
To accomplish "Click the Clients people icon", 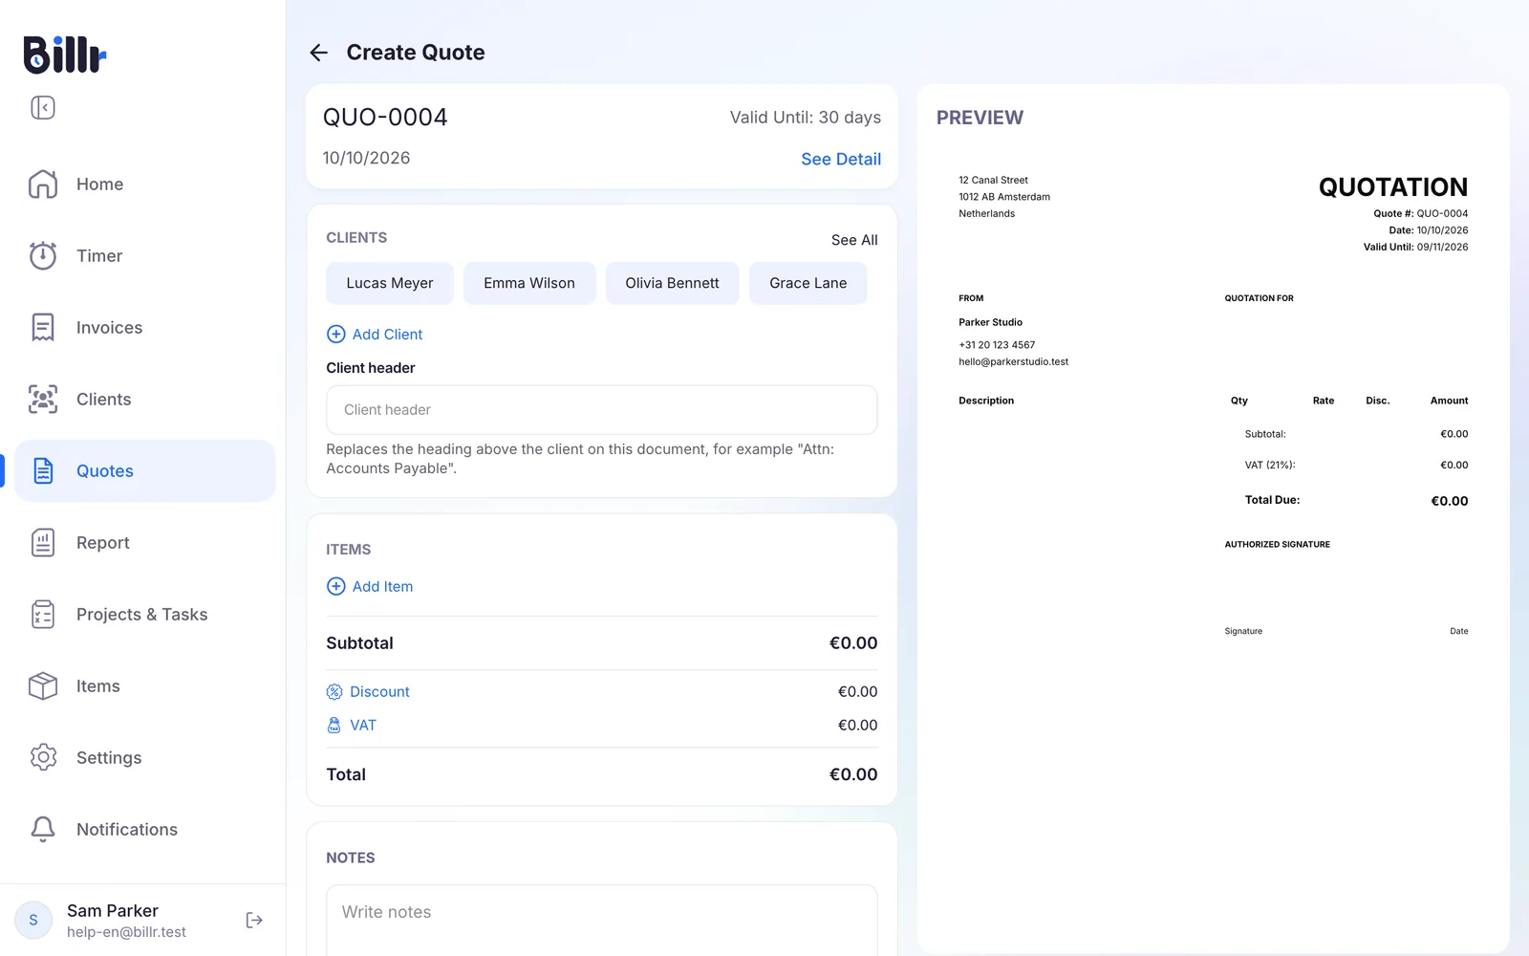I will 43,399.
